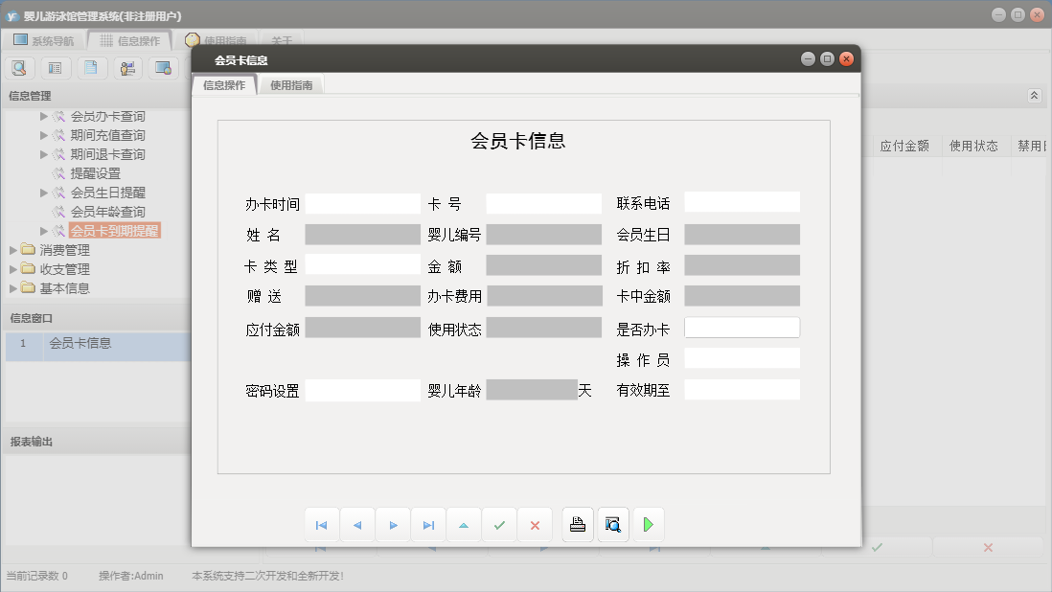Screen dimensions: 1052x592
Task: Jump to the last record in the dialog
Action: pyautogui.click(x=428, y=524)
